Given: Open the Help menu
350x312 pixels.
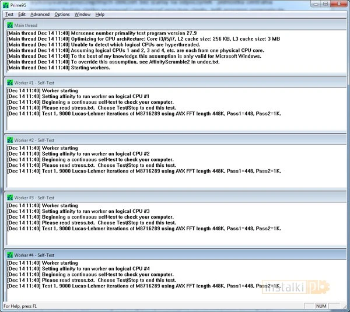Looking at the screenshot, I should click(x=100, y=14).
